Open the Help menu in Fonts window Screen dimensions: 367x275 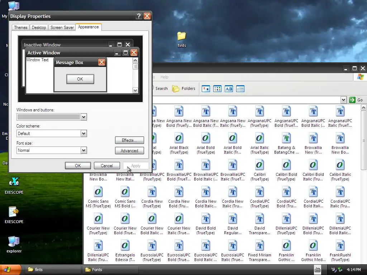[x=164, y=77]
